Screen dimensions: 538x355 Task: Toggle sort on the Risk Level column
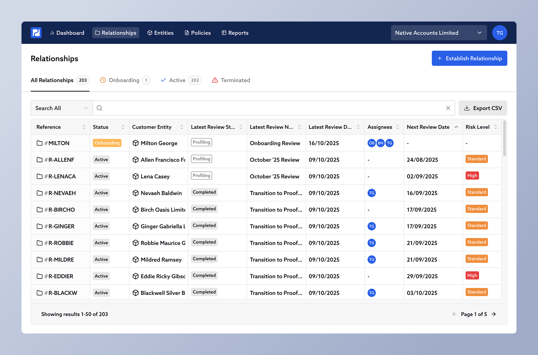point(495,127)
